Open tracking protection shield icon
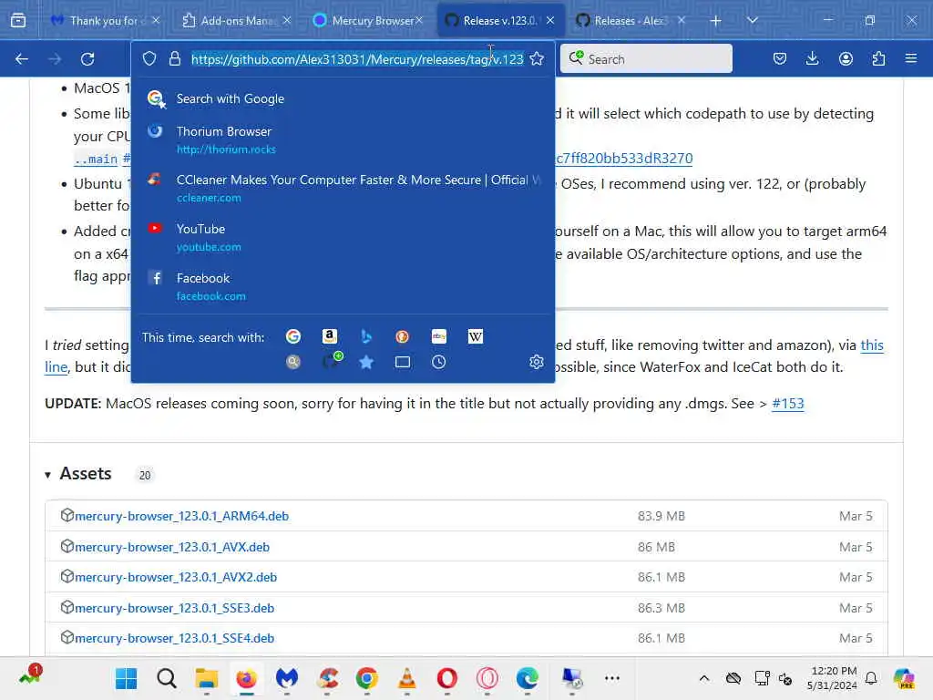The image size is (933, 700). click(149, 59)
